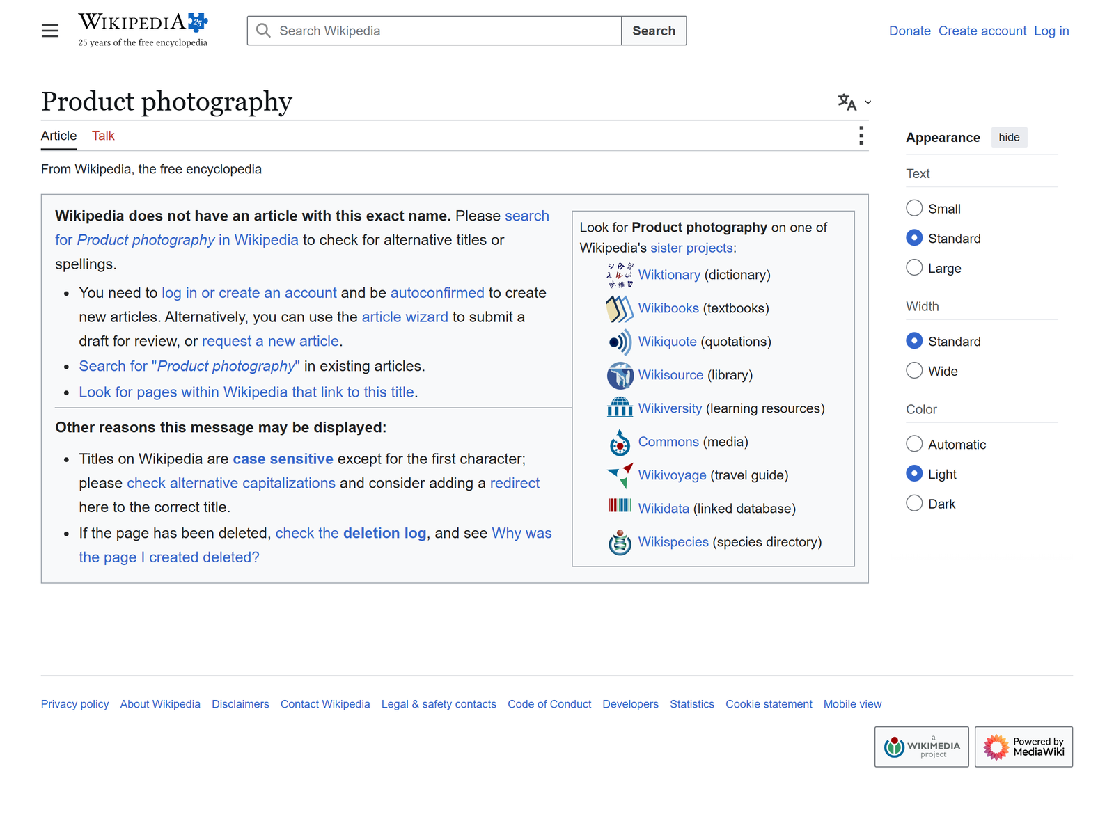Open the Wikivoyage travel guide link
This screenshot has height=835, width=1114.
673,475
